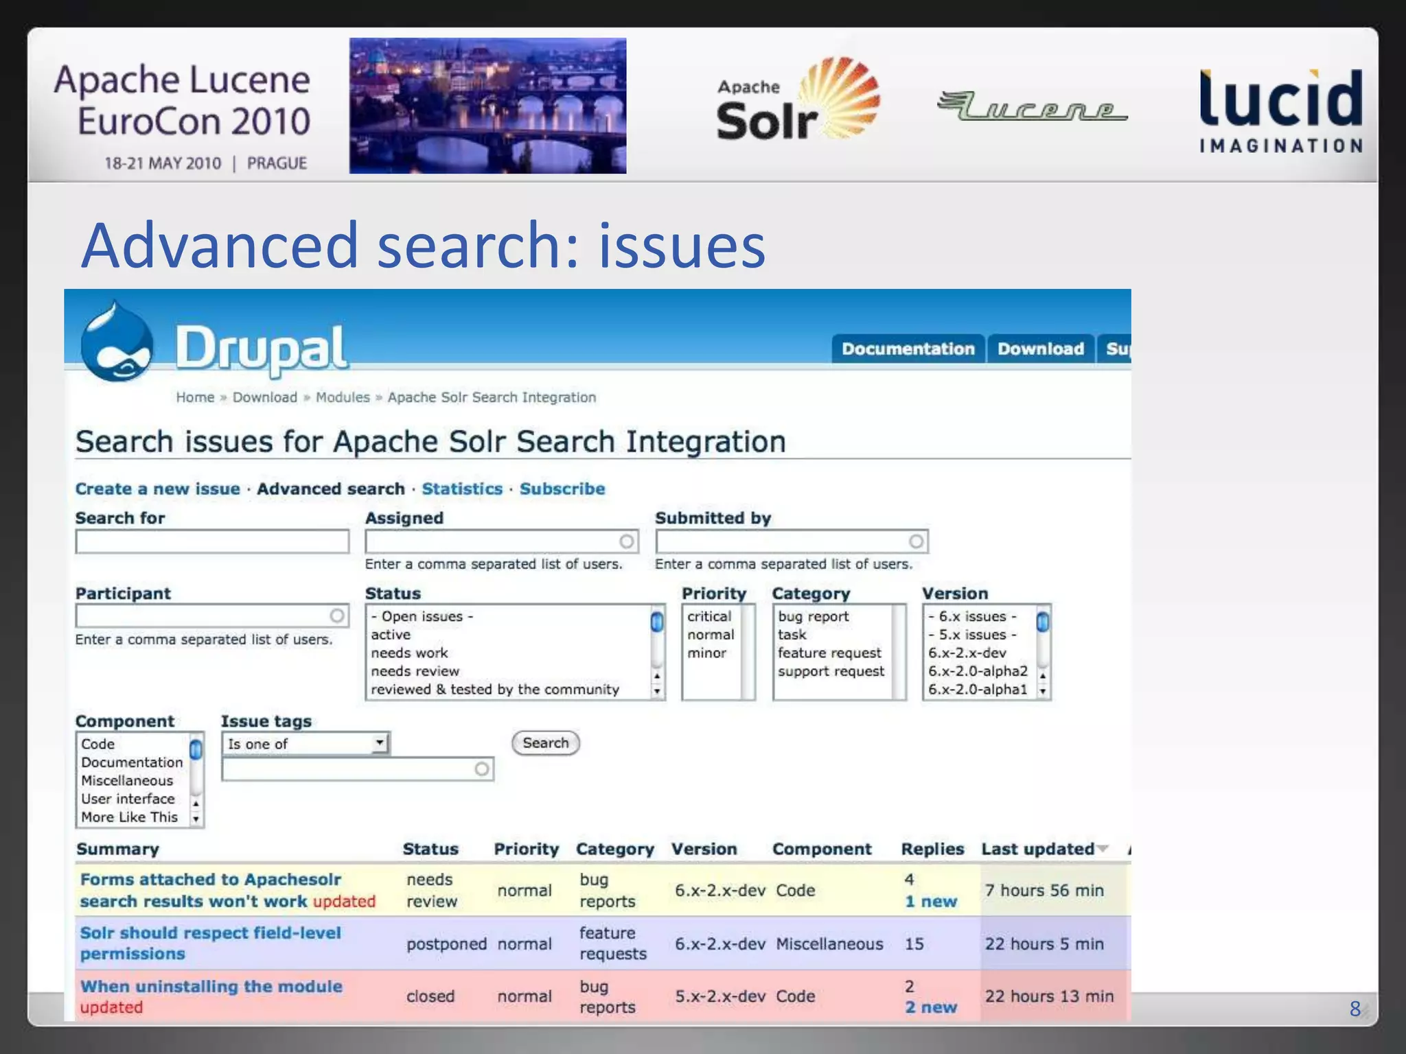Click autocomplete circle in Issue tags field

pyautogui.click(x=482, y=769)
